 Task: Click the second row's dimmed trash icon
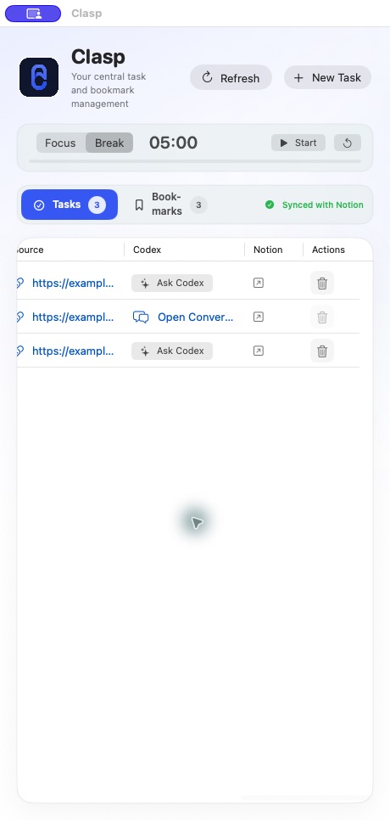322,317
